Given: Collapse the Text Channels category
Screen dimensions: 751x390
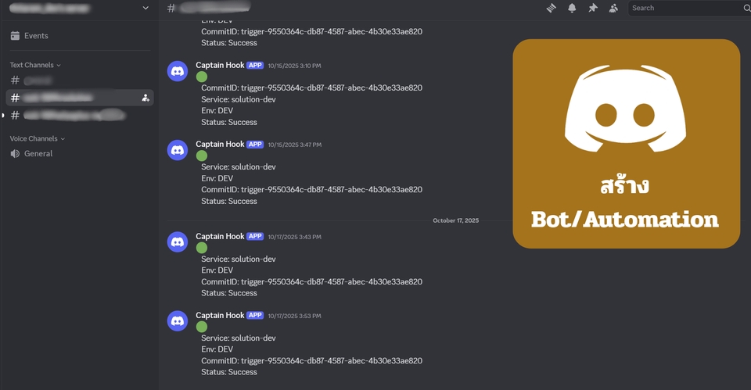Looking at the screenshot, I should coord(35,65).
